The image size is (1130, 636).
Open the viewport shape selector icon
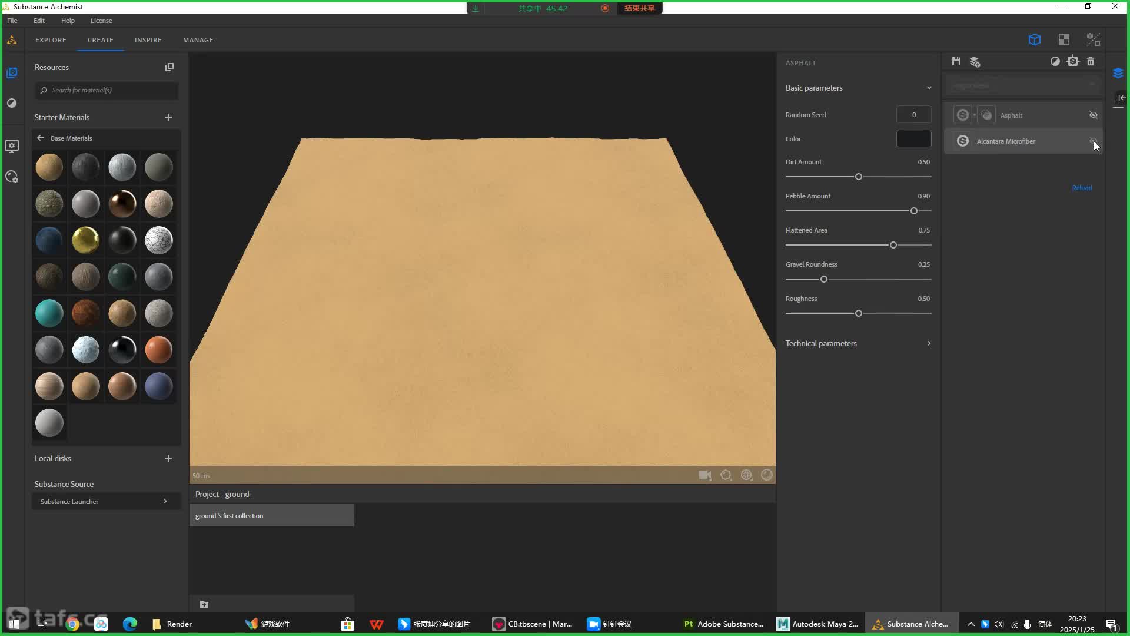(726, 475)
